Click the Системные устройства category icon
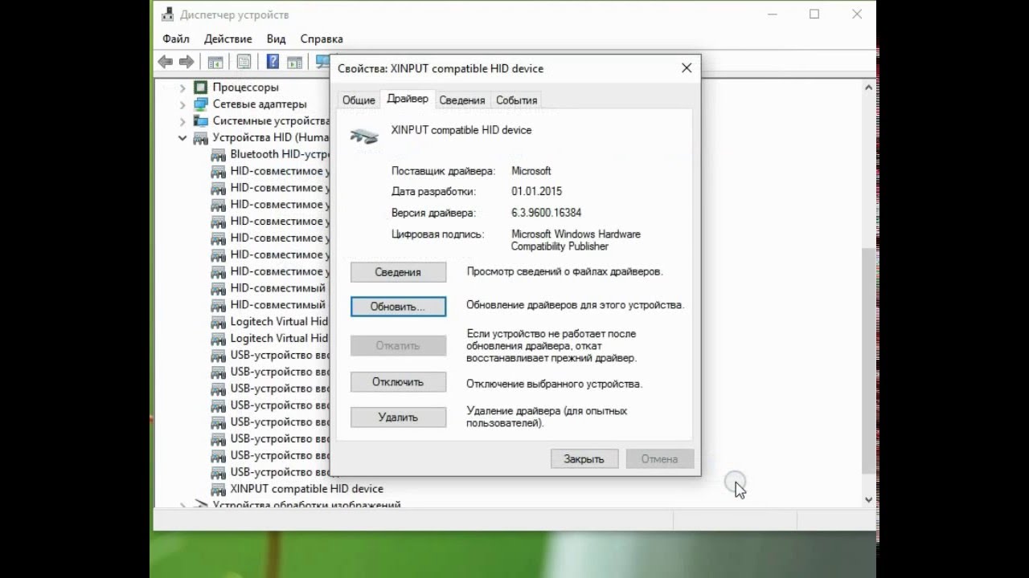The image size is (1029, 578). click(x=201, y=121)
